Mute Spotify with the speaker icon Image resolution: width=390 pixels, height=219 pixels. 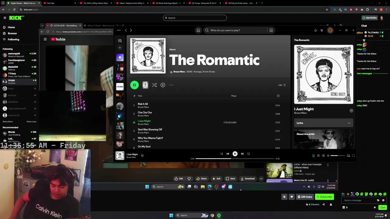click(x=328, y=156)
